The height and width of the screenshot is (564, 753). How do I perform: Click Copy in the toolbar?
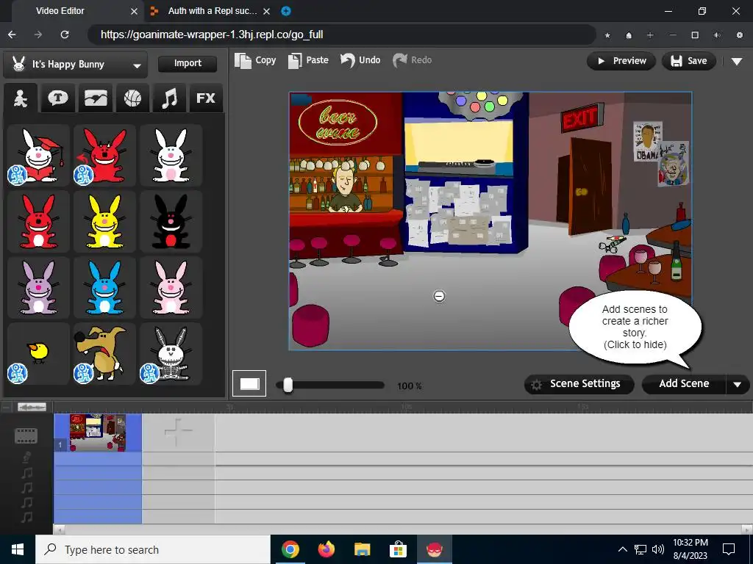coord(255,60)
